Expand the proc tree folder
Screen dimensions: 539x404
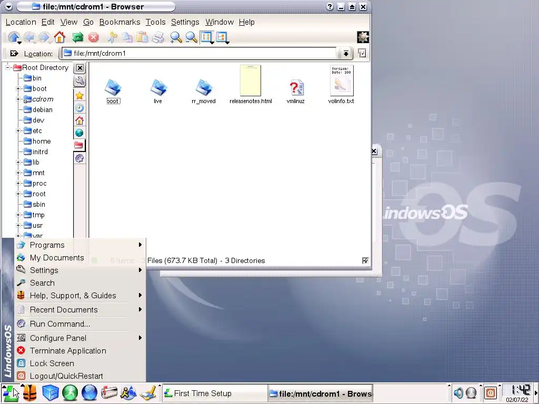click(x=18, y=184)
